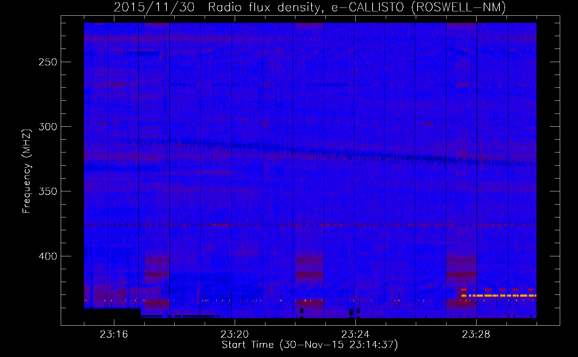
Task: Click the 23:28 time tick label
Action: (x=476, y=335)
